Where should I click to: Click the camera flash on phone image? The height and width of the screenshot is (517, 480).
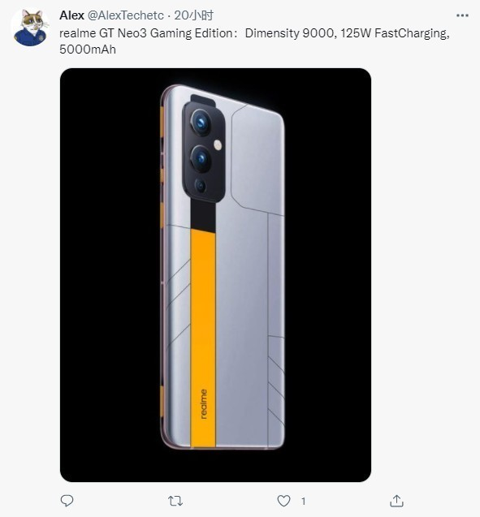tap(218, 144)
